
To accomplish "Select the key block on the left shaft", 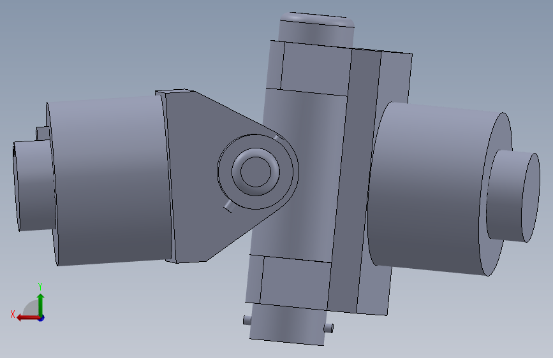I will 43,134.
